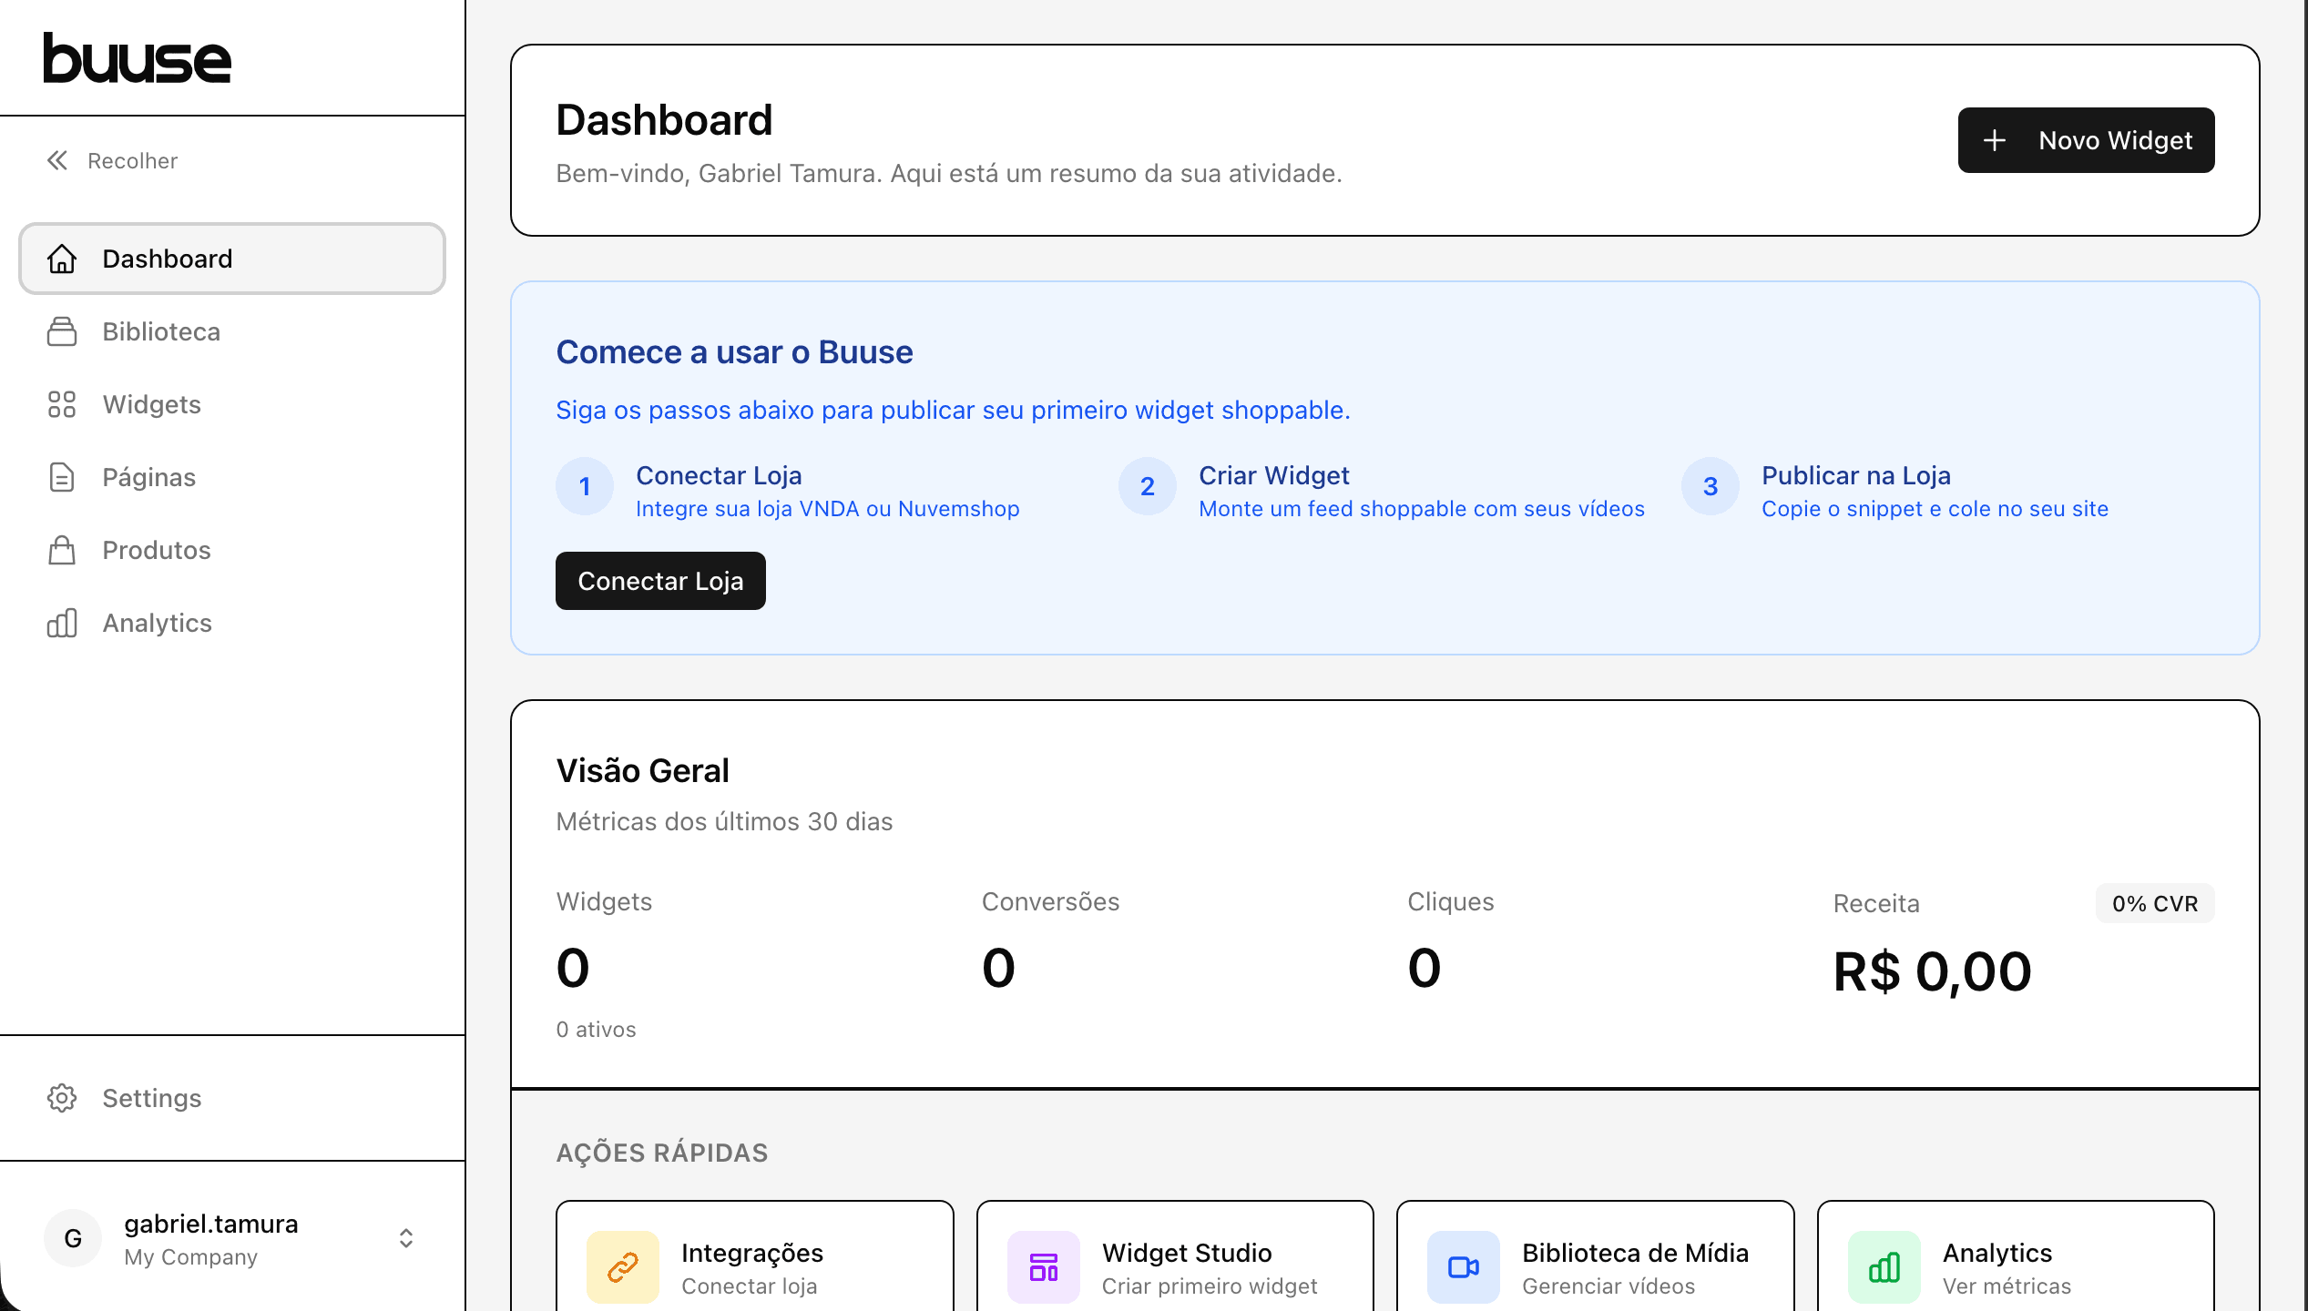
Task: Click the Receita metric label
Action: 1875,903
